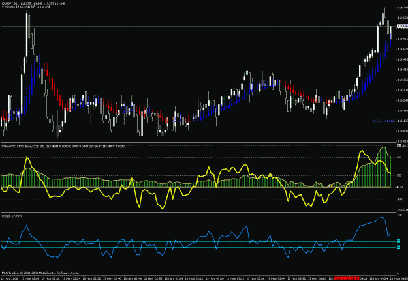Viewport: 408px width, 281px height.
Task: Click the upper cyan RSI level tag on the right scale
Action: [398, 241]
